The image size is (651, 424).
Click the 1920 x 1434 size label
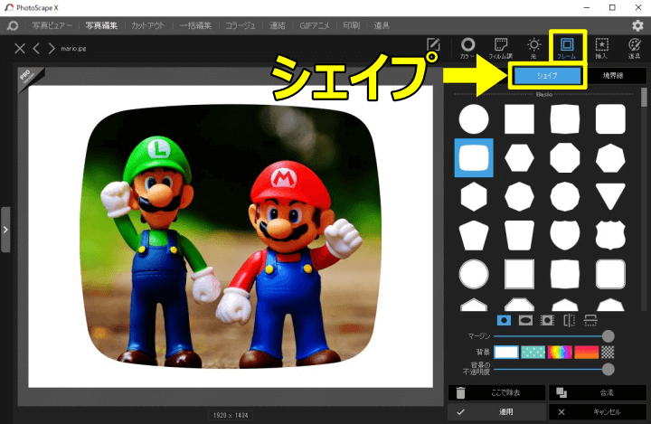(x=231, y=415)
